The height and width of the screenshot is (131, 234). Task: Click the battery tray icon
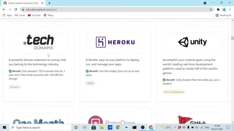pos(193,127)
